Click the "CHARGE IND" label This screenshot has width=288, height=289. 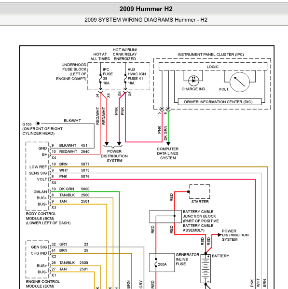pyautogui.click(x=193, y=89)
